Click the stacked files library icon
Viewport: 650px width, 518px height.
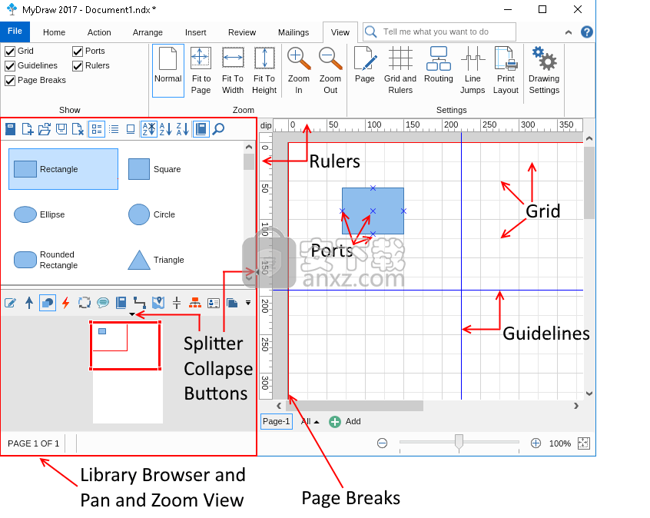point(232,303)
